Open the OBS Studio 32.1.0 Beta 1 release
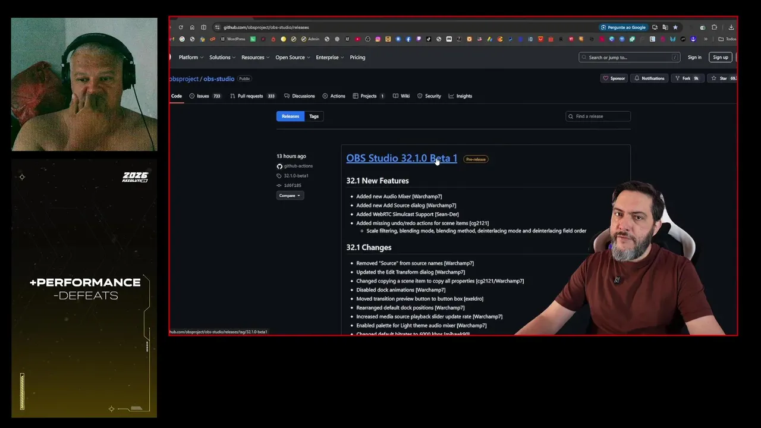 pos(402,158)
